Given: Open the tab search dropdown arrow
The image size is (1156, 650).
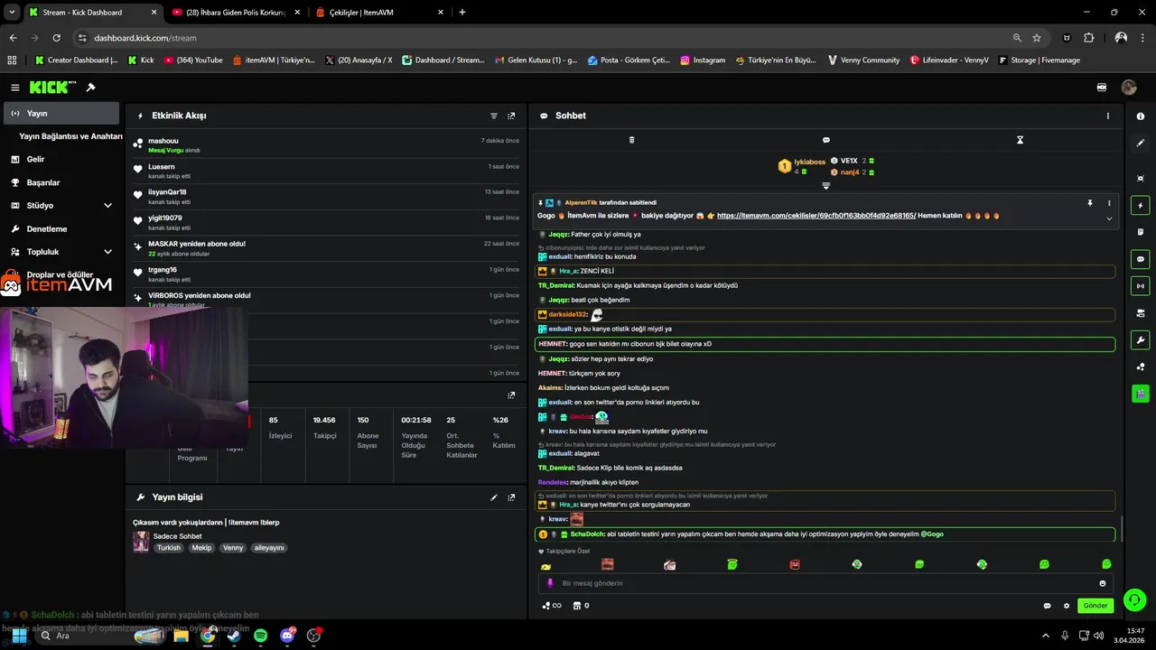Looking at the screenshot, I should (13, 13).
